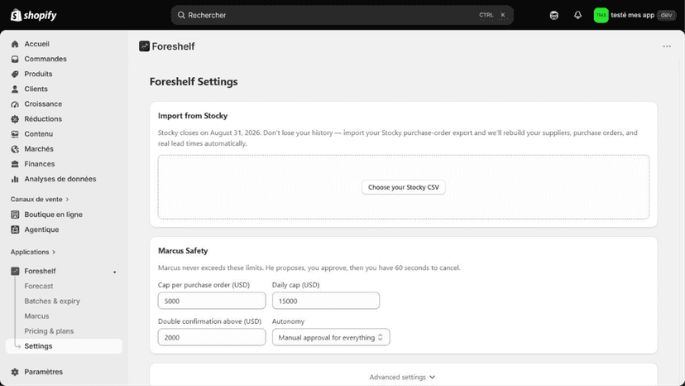This screenshot has width=685, height=386.
Task: Expand Applications section
Action: pos(33,252)
